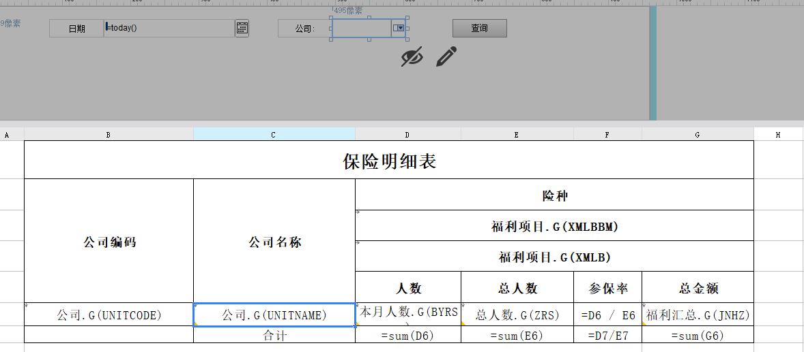Image resolution: width=804 pixels, height=352 pixels.
Task: Select the 福利项目.G(XMLBBM) cell
Action: pos(554,225)
